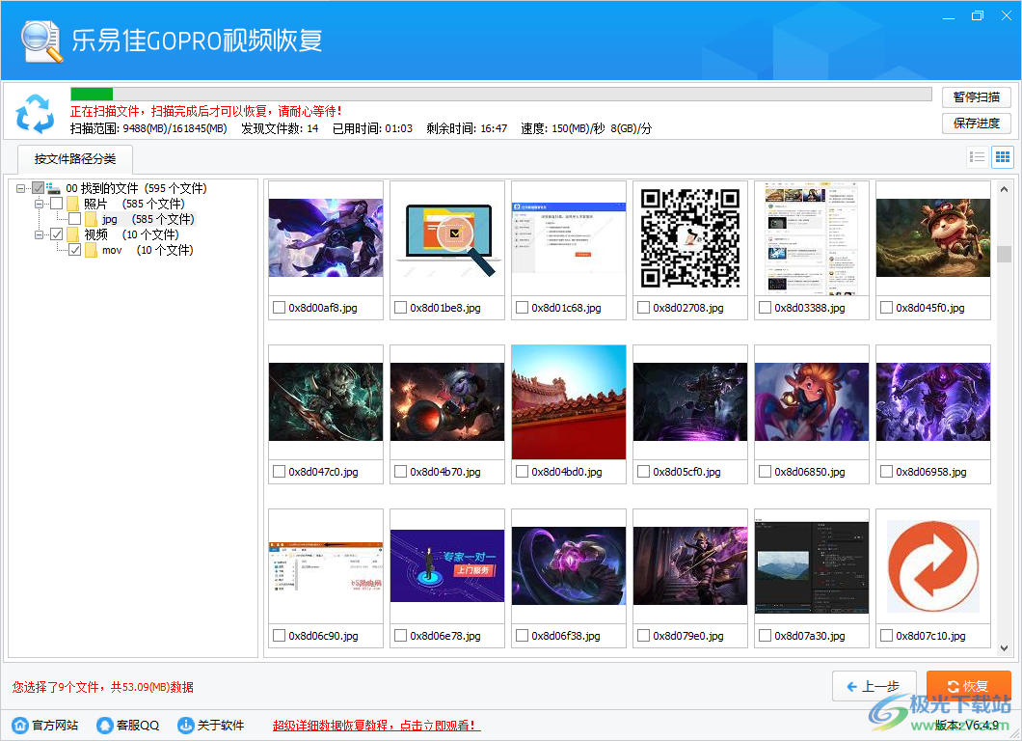Tick checkbox for 0x8d06958.jpg

tap(886, 471)
